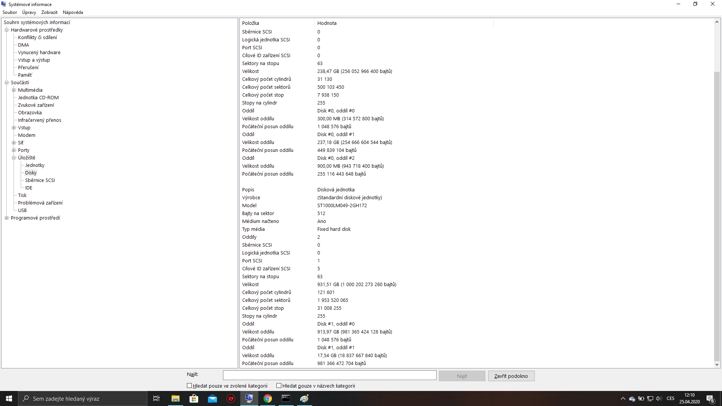
Task: Click the Zavřít podokno button
Action: click(x=511, y=376)
